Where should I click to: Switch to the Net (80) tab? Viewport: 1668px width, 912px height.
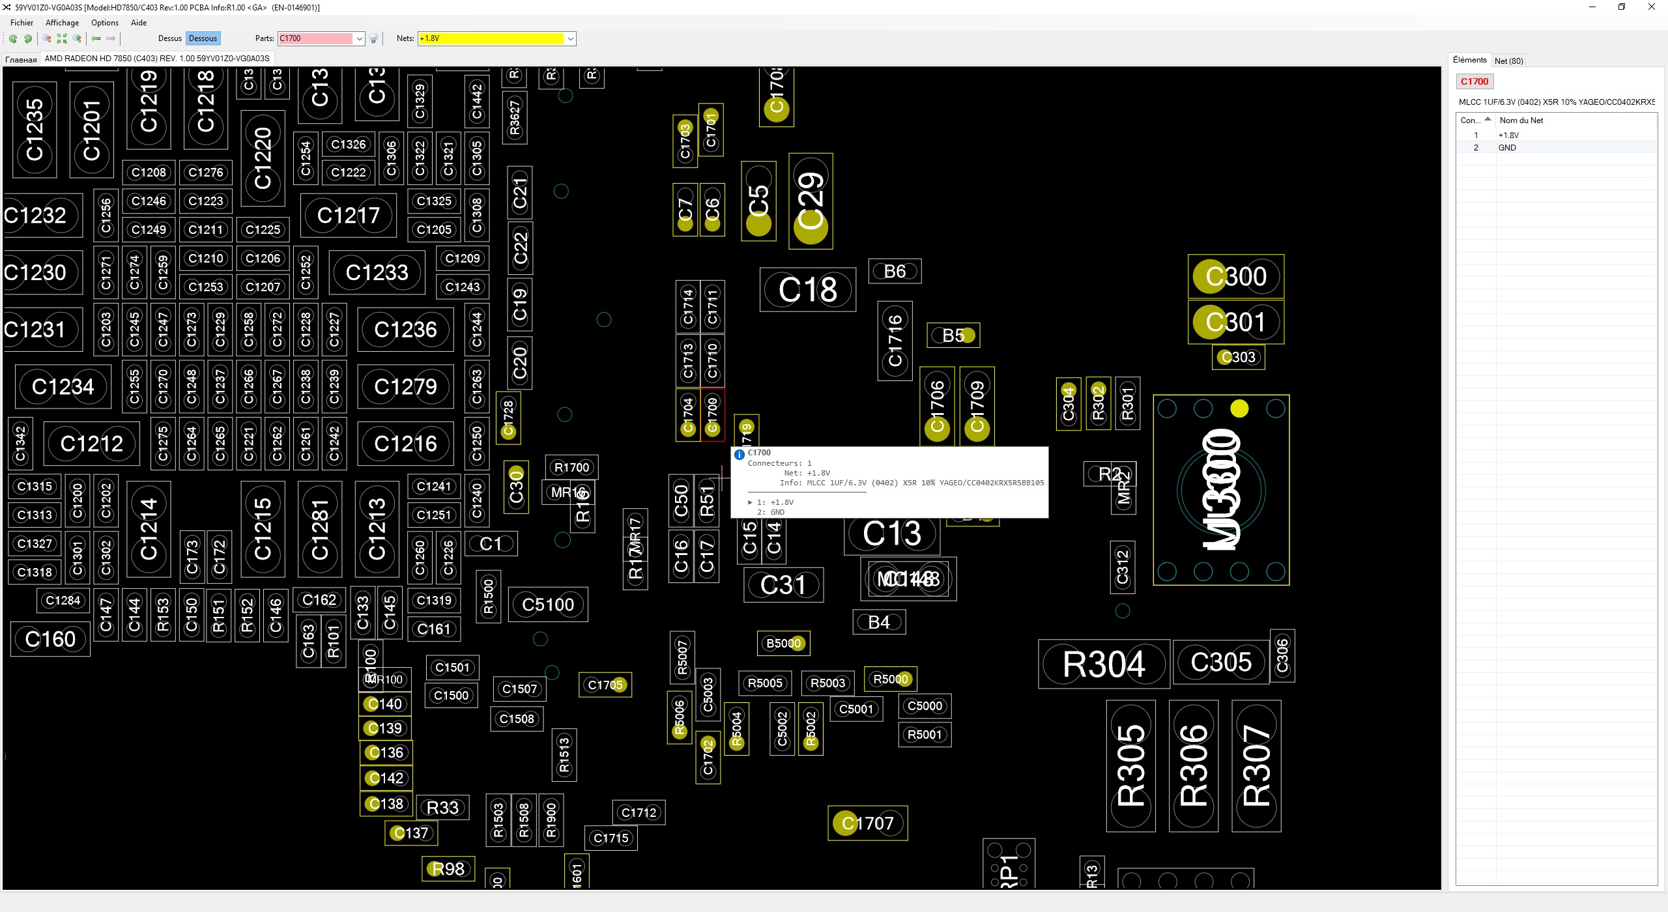(1508, 61)
